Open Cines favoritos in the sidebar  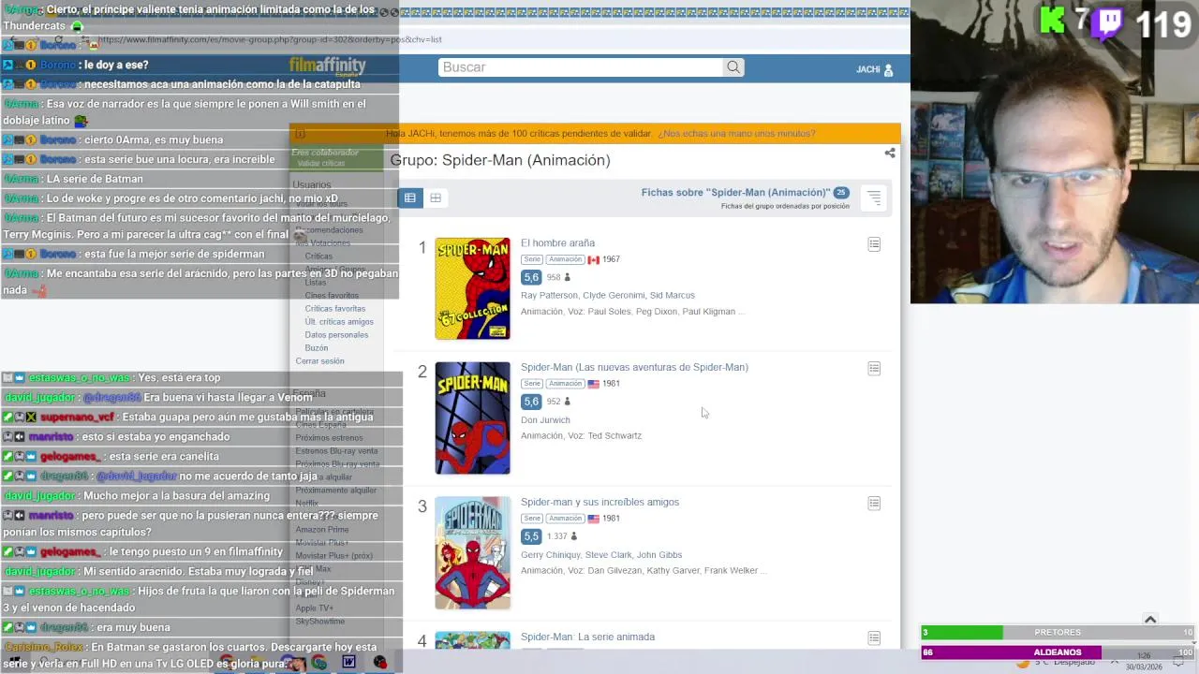(332, 296)
